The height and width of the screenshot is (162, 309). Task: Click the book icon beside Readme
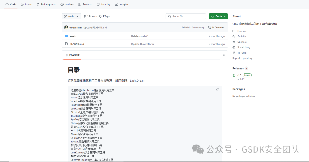(x=234, y=31)
